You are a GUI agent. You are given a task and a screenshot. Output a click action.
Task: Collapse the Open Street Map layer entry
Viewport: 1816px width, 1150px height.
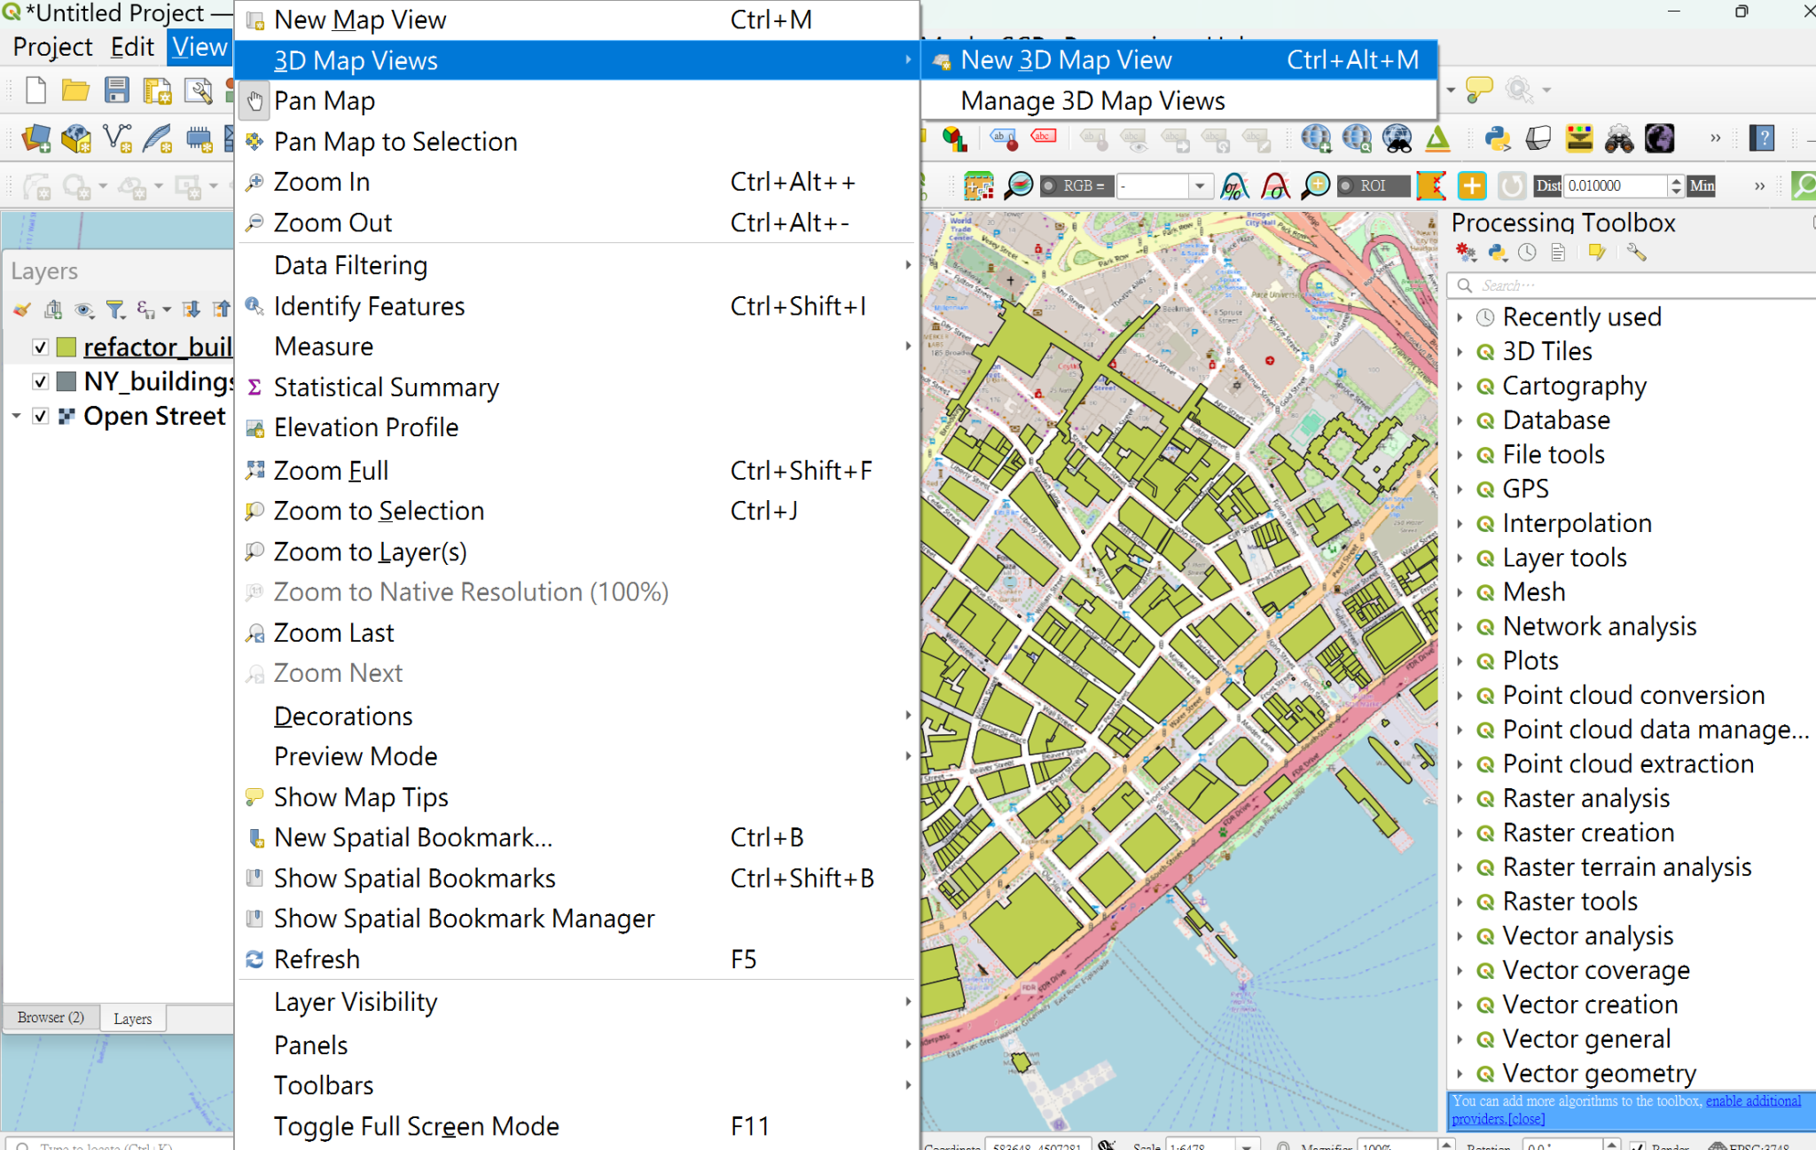coord(16,415)
